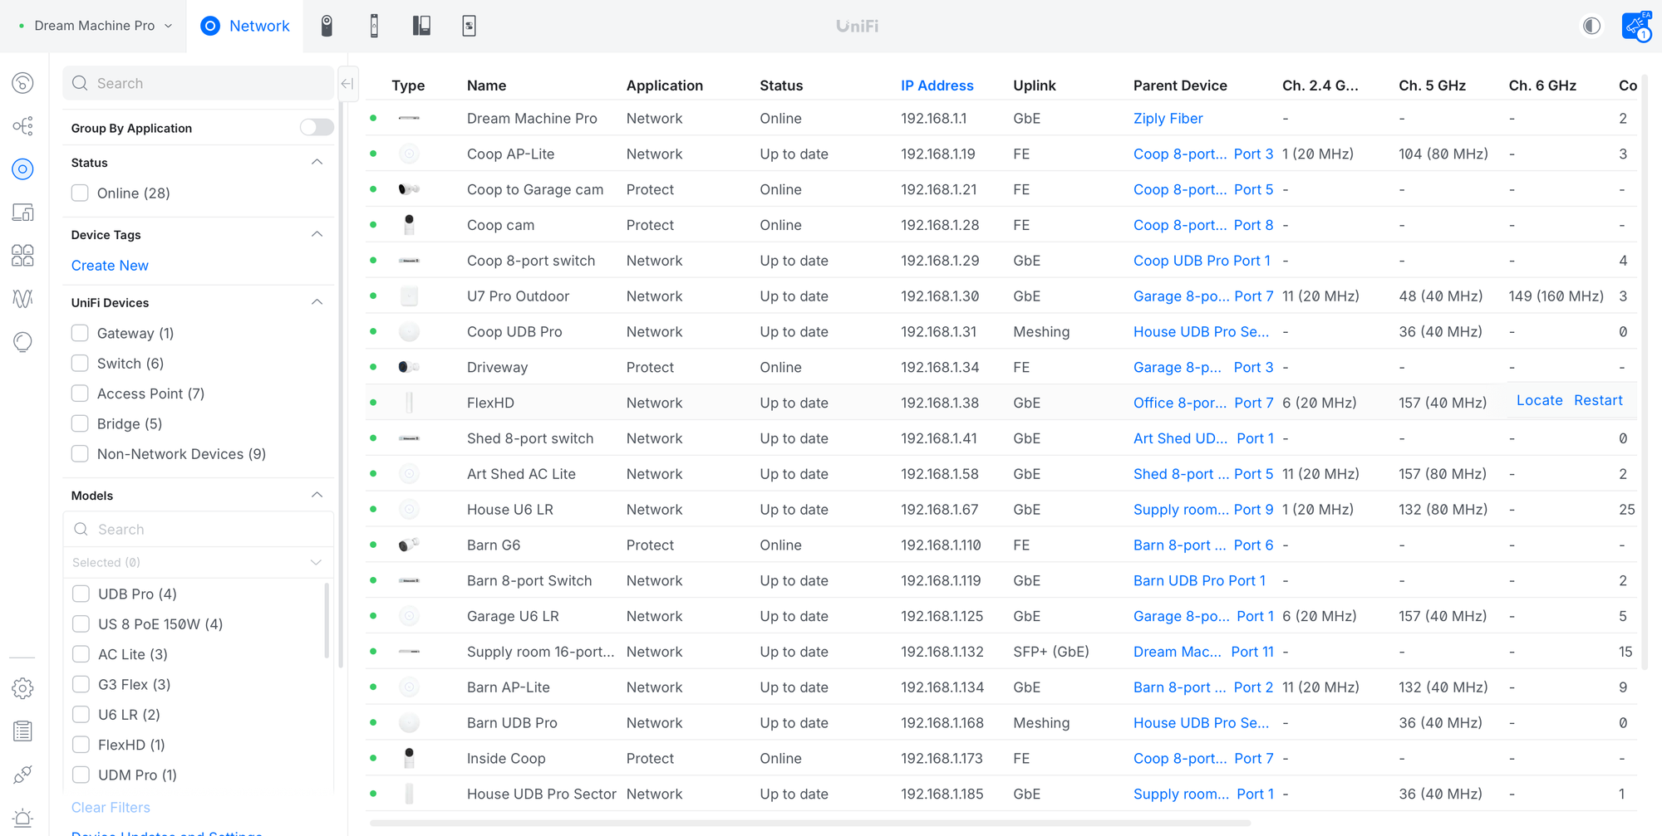
Task: Switch to the Protect camera application icon
Action: point(327,26)
